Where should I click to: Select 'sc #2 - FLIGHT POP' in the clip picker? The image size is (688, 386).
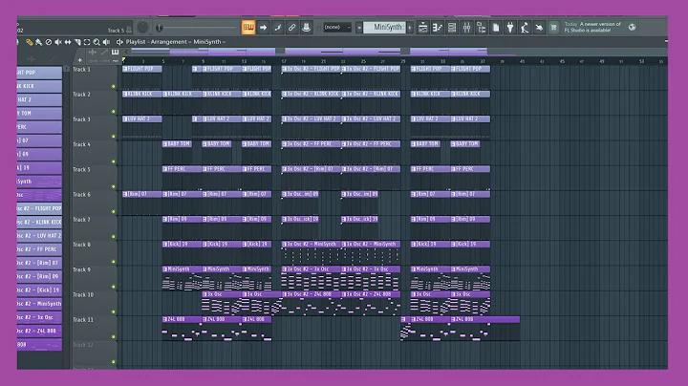(39, 208)
